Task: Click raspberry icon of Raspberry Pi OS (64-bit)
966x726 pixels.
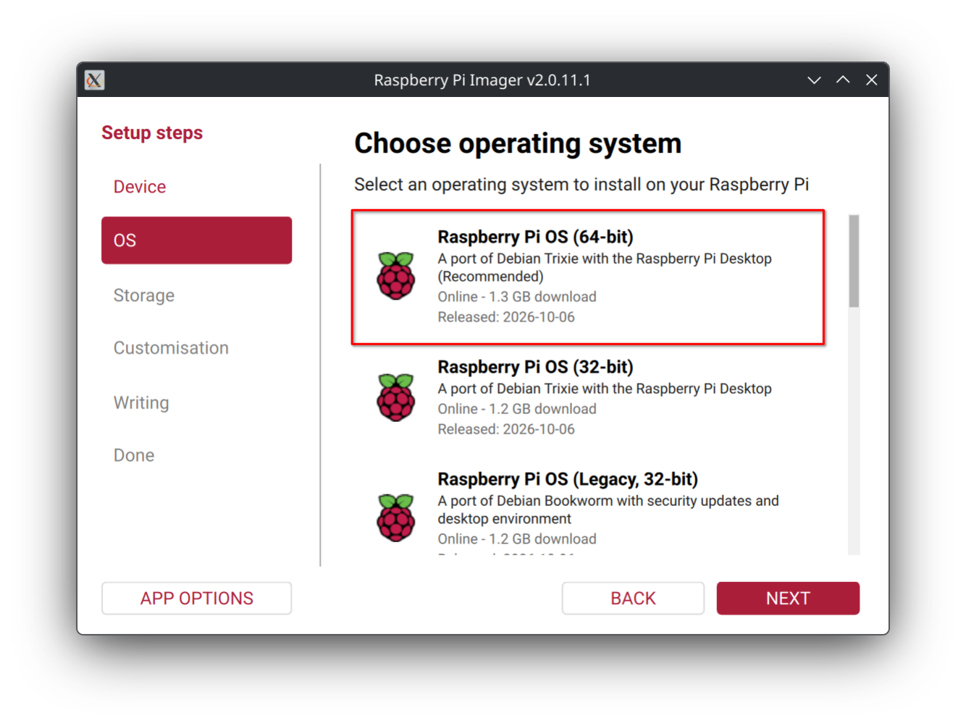Action: [396, 276]
